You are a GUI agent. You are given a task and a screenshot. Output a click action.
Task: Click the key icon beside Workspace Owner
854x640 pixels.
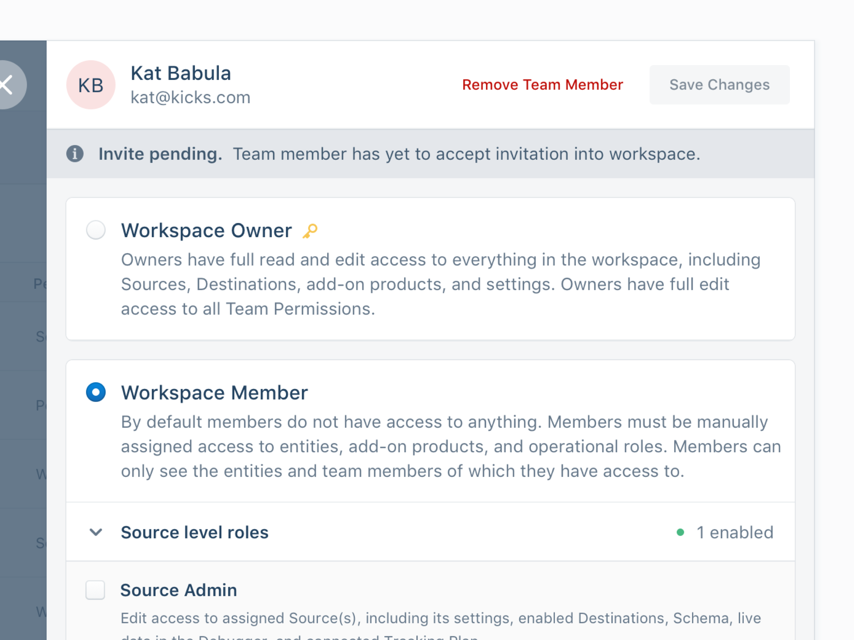(310, 230)
